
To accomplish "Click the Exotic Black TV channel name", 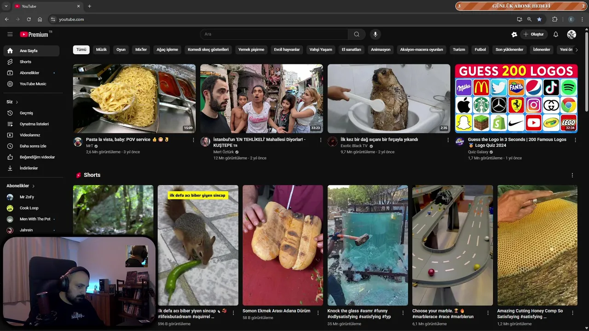I will click(354, 146).
